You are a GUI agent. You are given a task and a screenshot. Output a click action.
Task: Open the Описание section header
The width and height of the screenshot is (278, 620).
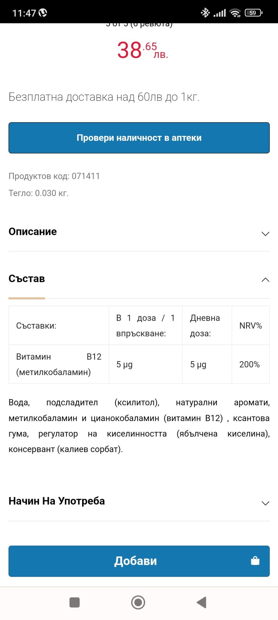pyautogui.click(x=33, y=232)
